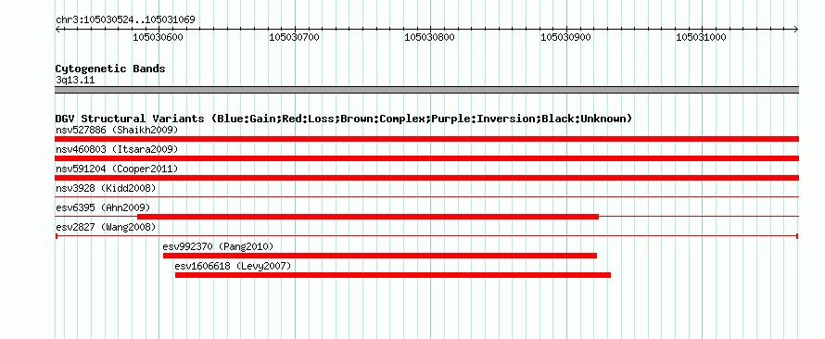Click ruler tick label 105030600
The width and height of the screenshot is (825, 339).
tap(158, 37)
